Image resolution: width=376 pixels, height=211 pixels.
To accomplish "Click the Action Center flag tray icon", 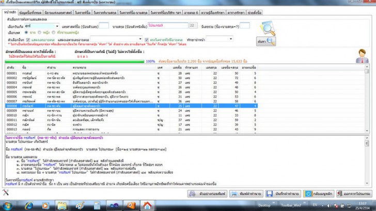I will tap(336, 206).
